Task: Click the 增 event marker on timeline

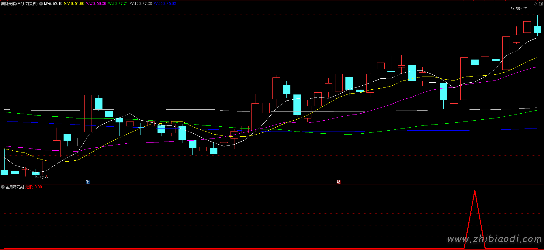Action: pyautogui.click(x=338, y=182)
